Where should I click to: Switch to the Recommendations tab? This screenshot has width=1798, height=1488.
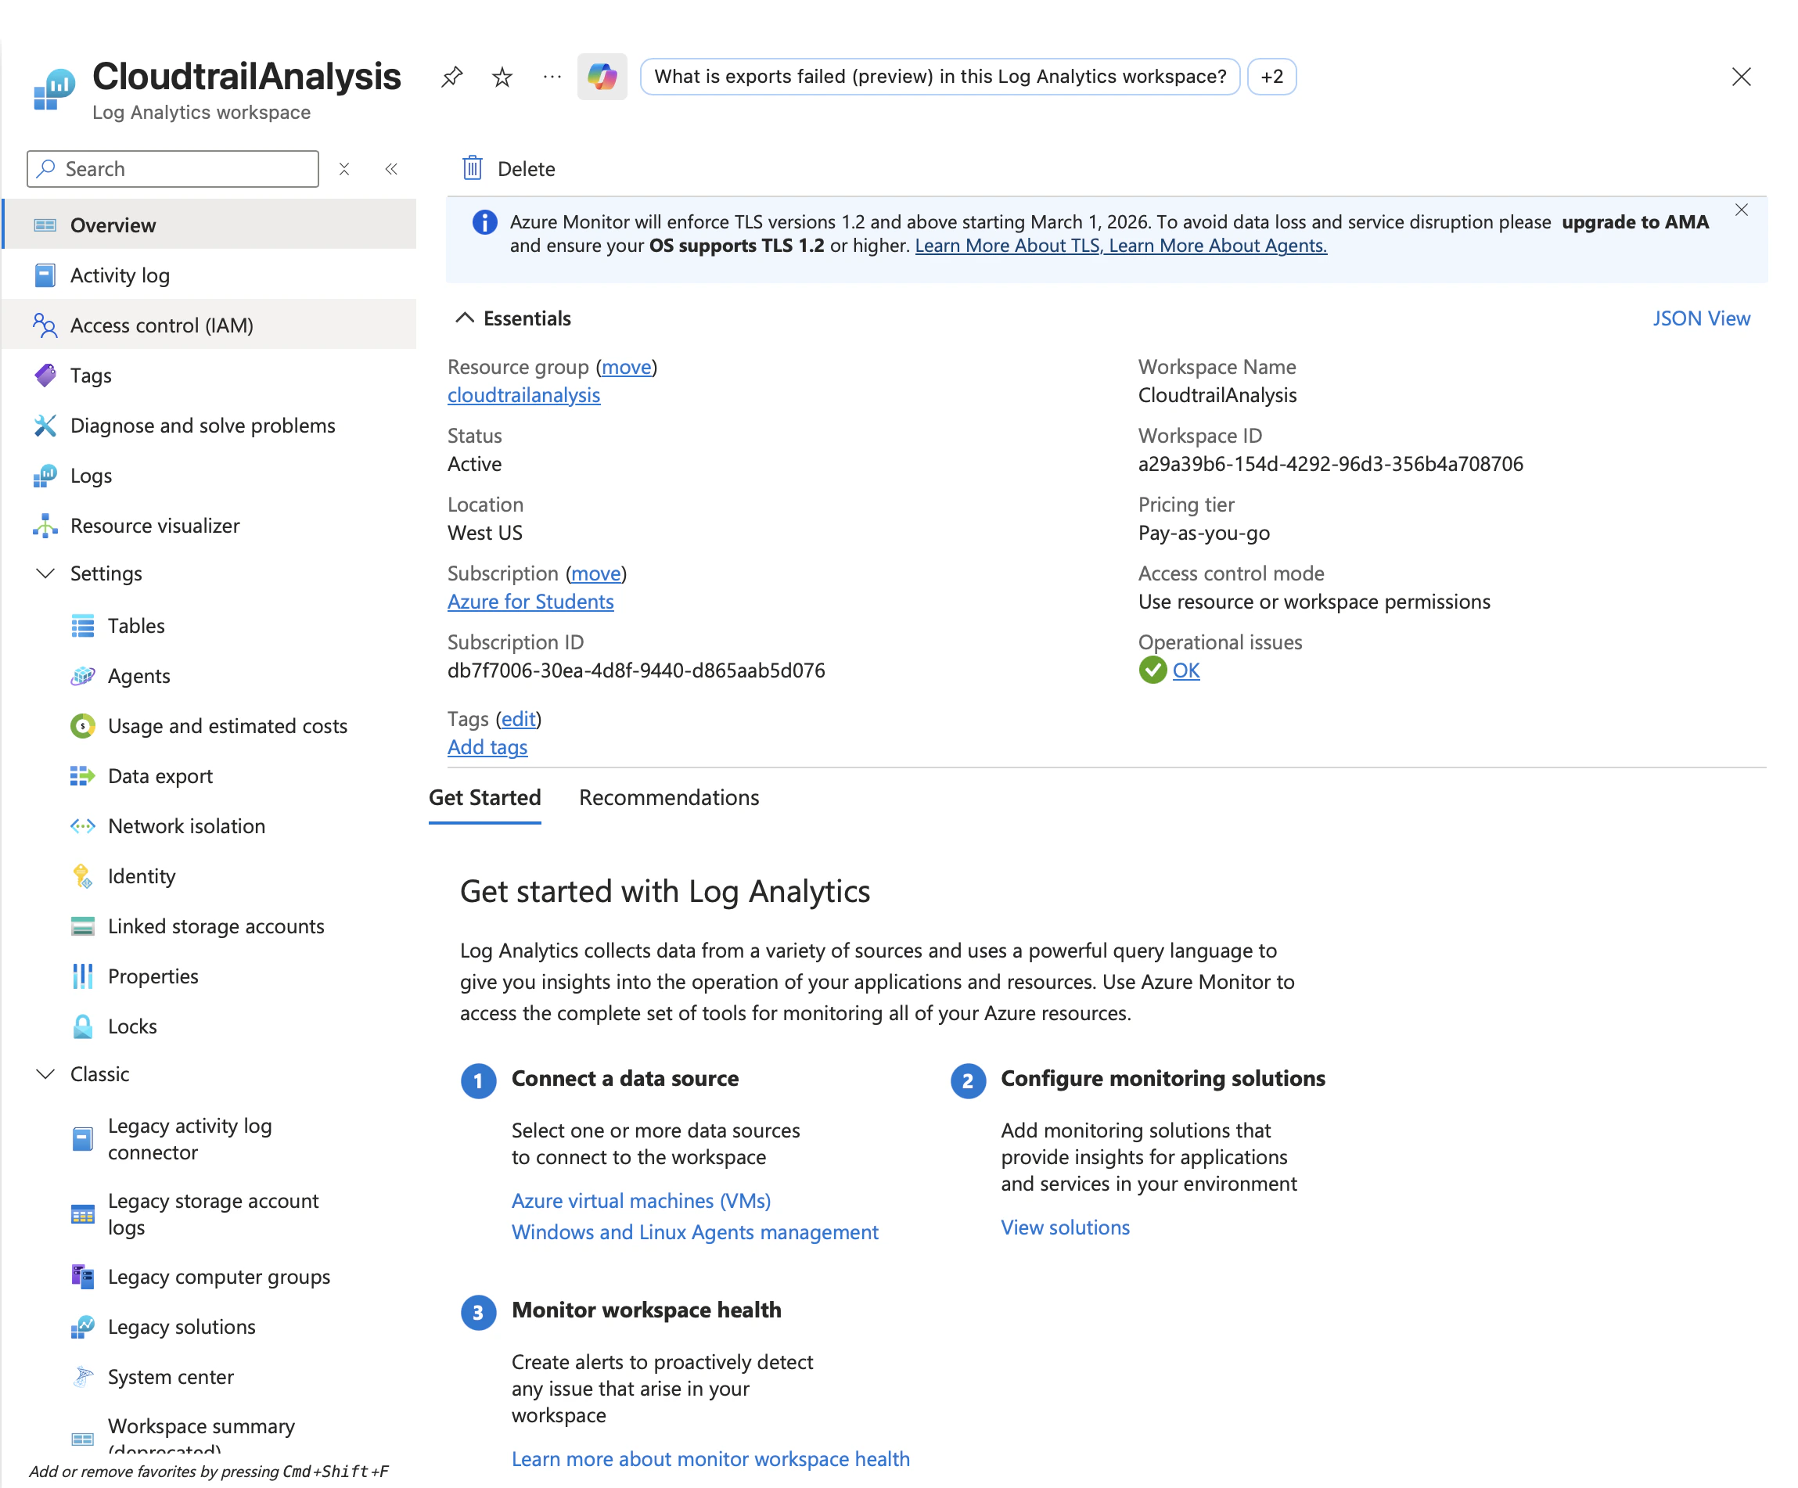pos(669,797)
